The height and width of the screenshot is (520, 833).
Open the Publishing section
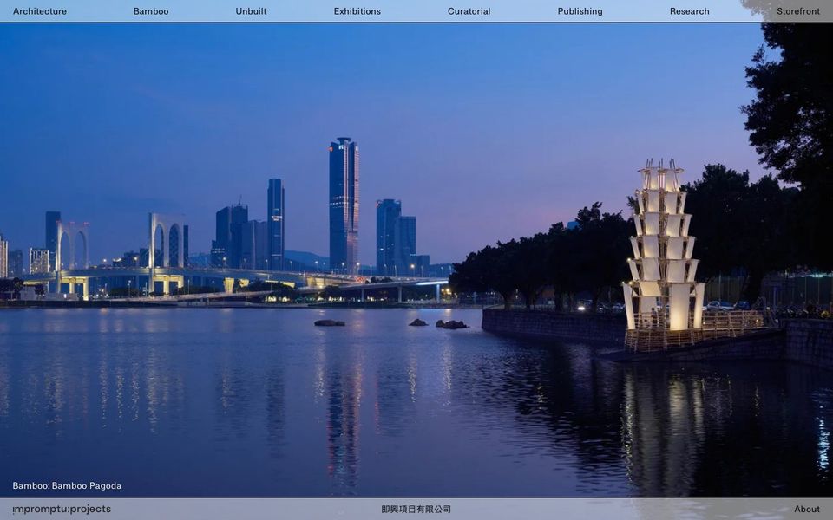point(580,11)
